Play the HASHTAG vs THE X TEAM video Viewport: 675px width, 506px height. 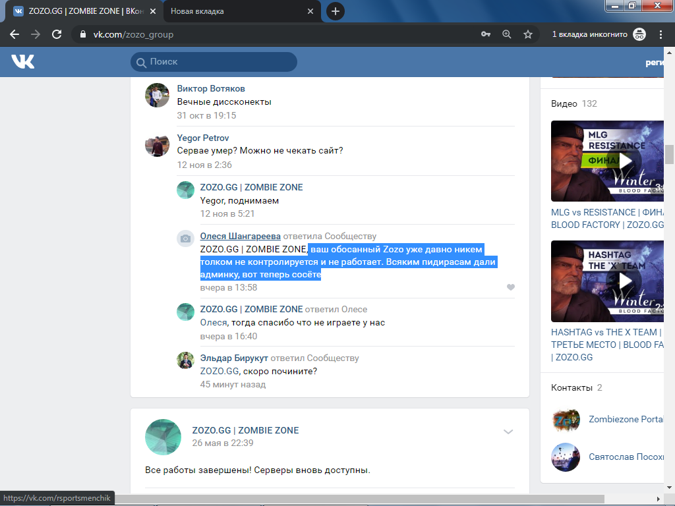coord(606,281)
